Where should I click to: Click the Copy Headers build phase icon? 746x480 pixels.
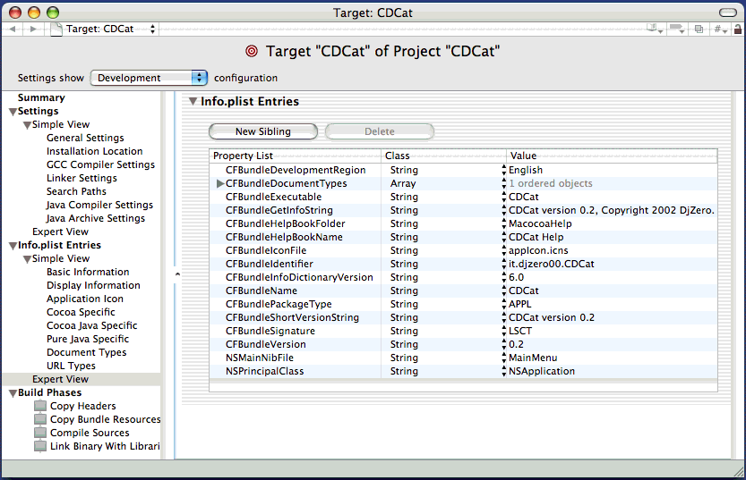[x=40, y=407]
